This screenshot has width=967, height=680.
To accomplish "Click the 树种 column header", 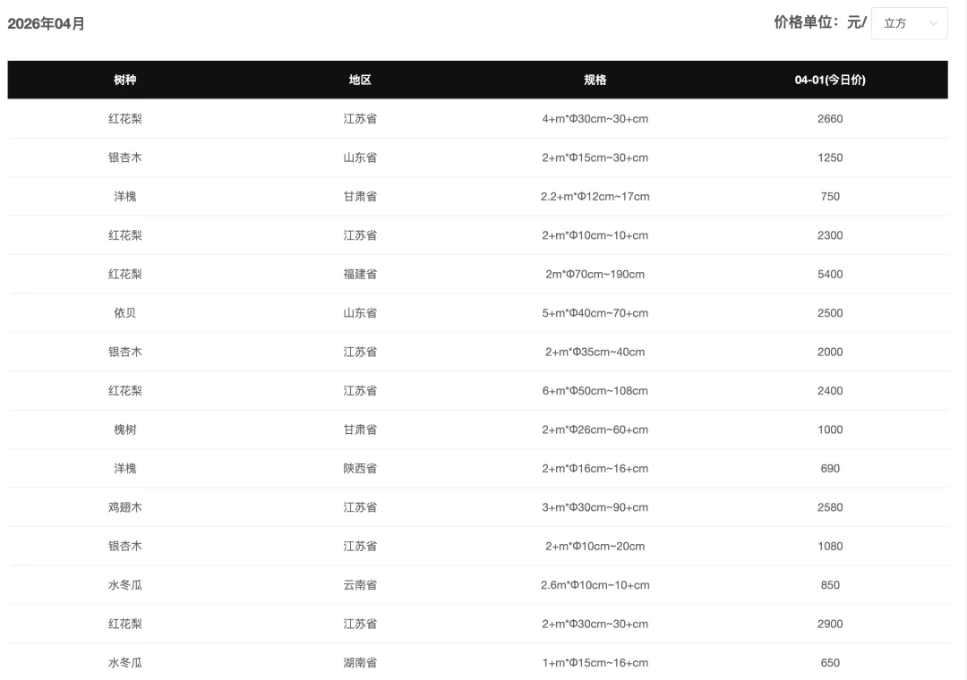I will (x=124, y=80).
